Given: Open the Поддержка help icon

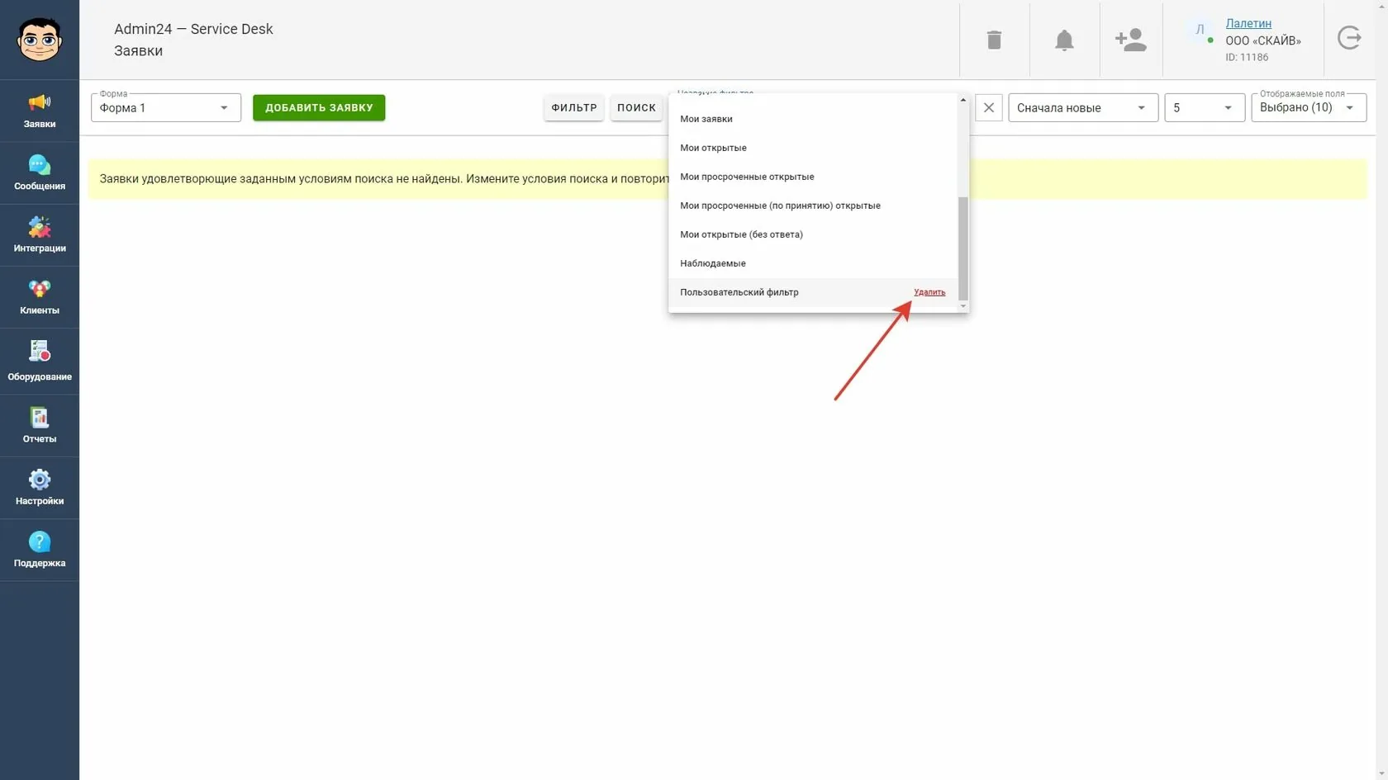Looking at the screenshot, I should pyautogui.click(x=40, y=550).
